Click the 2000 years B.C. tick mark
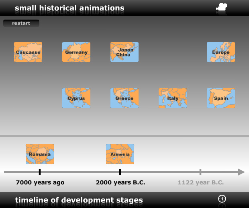Viewport: 249px width, 208px height. pyautogui.click(x=120, y=172)
